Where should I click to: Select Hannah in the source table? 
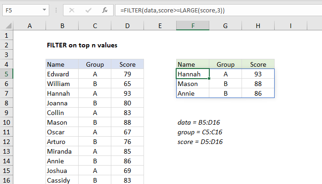(x=62, y=93)
